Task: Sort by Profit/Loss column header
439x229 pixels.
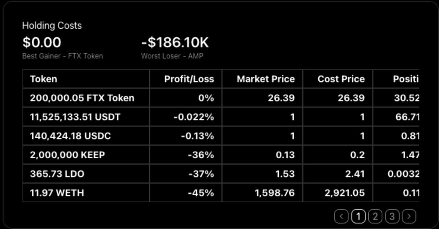Action: (189, 79)
